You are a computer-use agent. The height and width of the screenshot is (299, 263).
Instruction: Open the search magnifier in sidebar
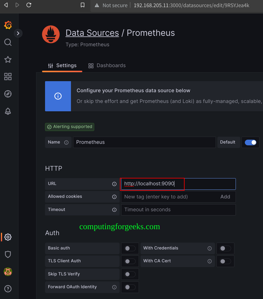tap(8, 42)
